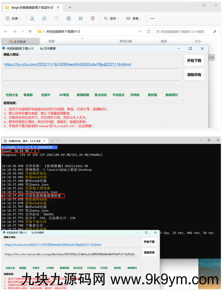Viewport: 222px width, 290px height.
Task: Click 清除所有 in lower downloader window
Action: pyautogui.click(x=149, y=252)
